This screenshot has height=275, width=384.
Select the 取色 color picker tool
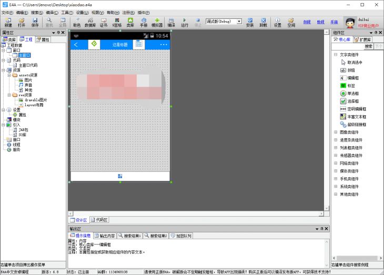77,22
